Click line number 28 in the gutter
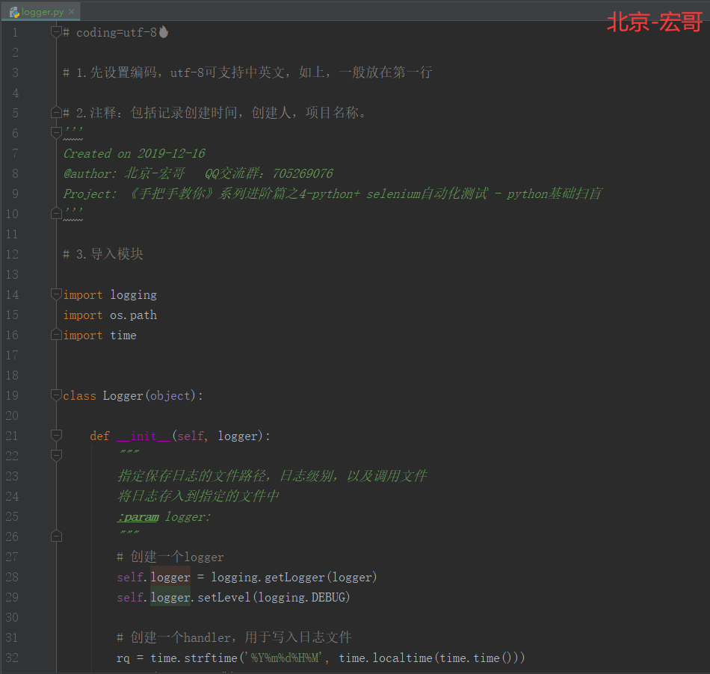This screenshot has width=710, height=674. pos(12,577)
